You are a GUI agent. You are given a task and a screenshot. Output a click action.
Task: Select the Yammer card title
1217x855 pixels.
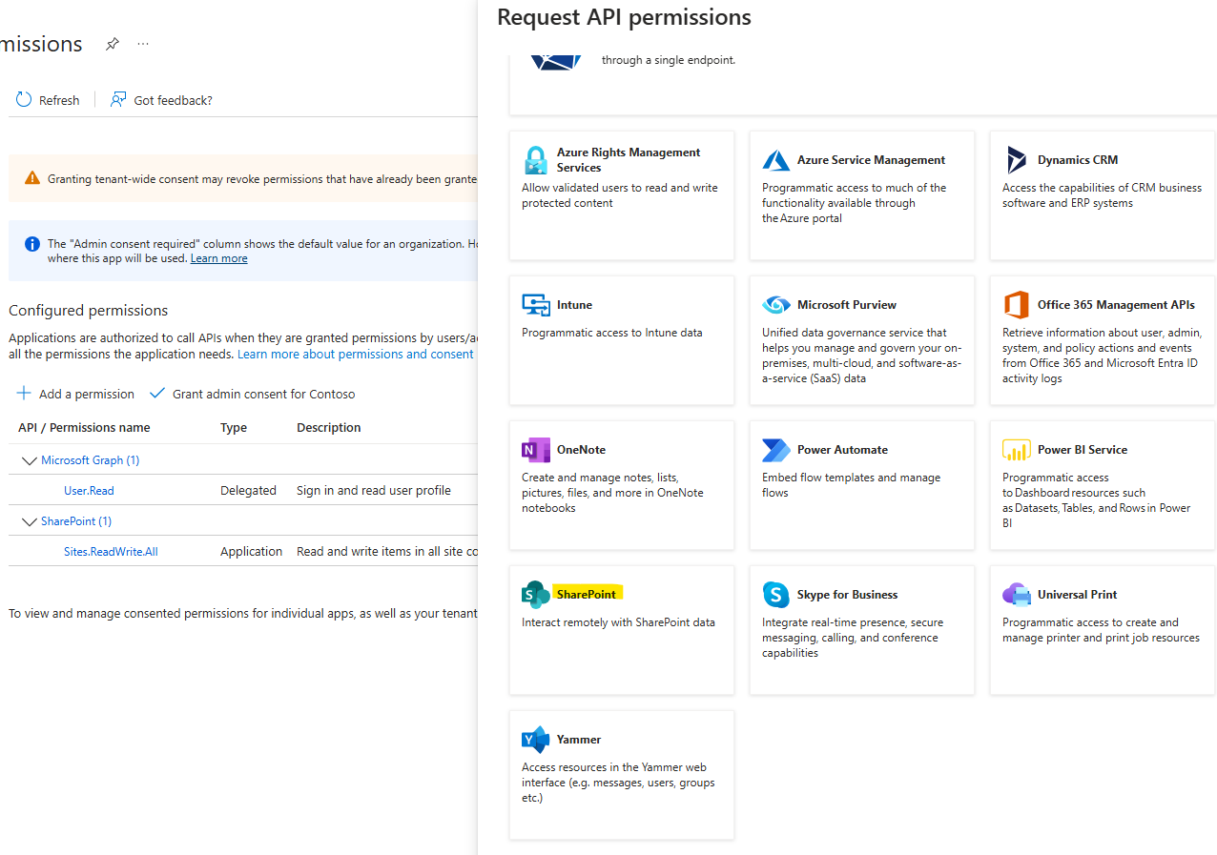click(x=579, y=740)
